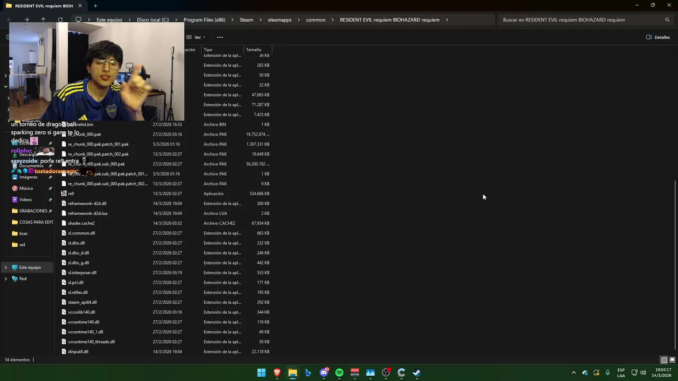Expand the chevron after common in breadcrumb
Screen dimensions: 678x381
point(333,20)
